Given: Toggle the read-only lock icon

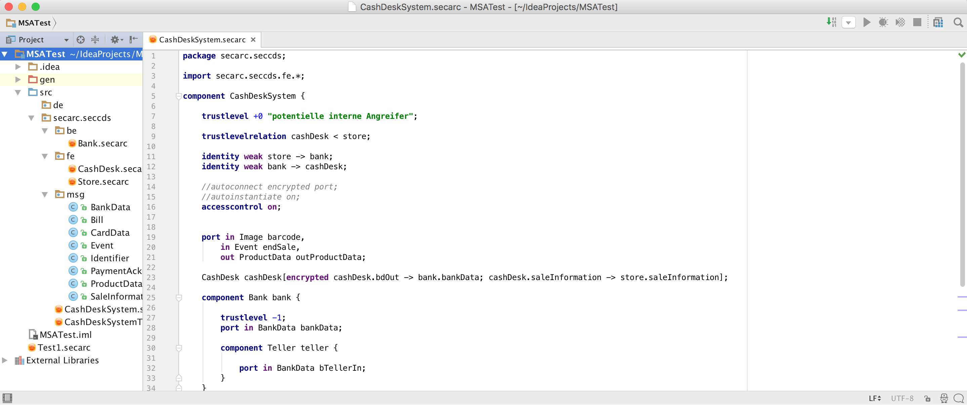Looking at the screenshot, I should pos(927,398).
